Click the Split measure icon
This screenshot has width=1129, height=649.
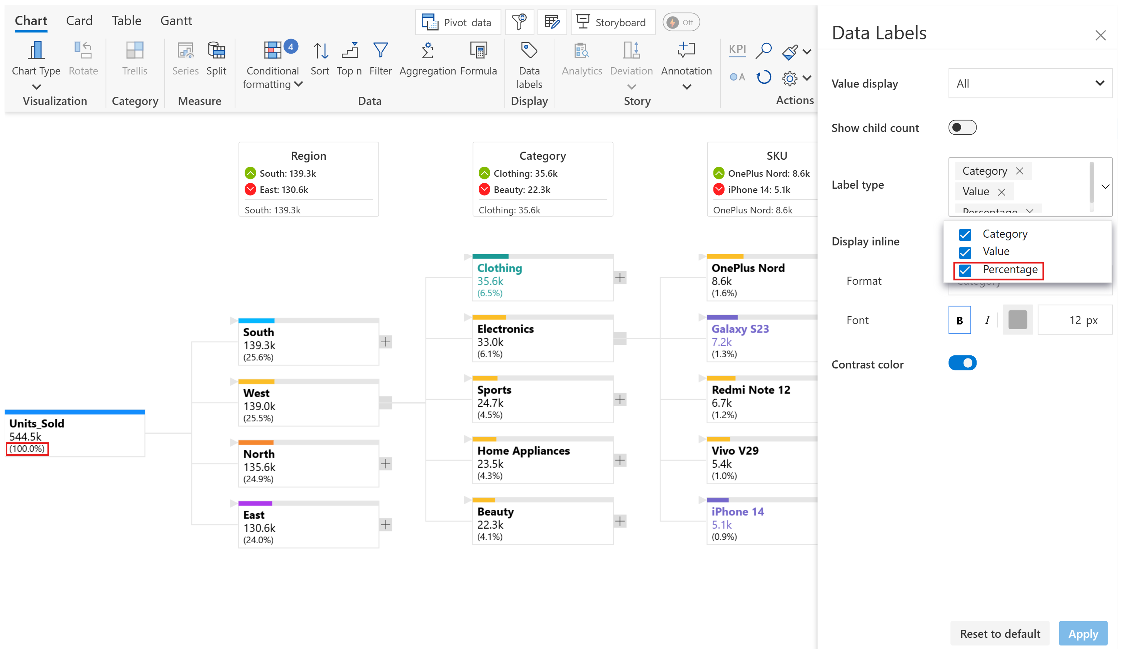point(216,51)
